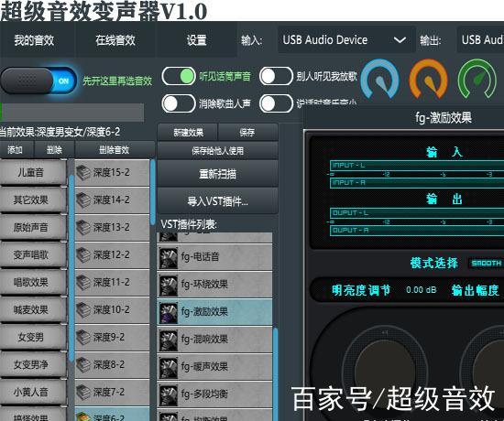This screenshot has width=504, height=421.
Task: Open the 输出 device dropdown
Action: (x=480, y=40)
